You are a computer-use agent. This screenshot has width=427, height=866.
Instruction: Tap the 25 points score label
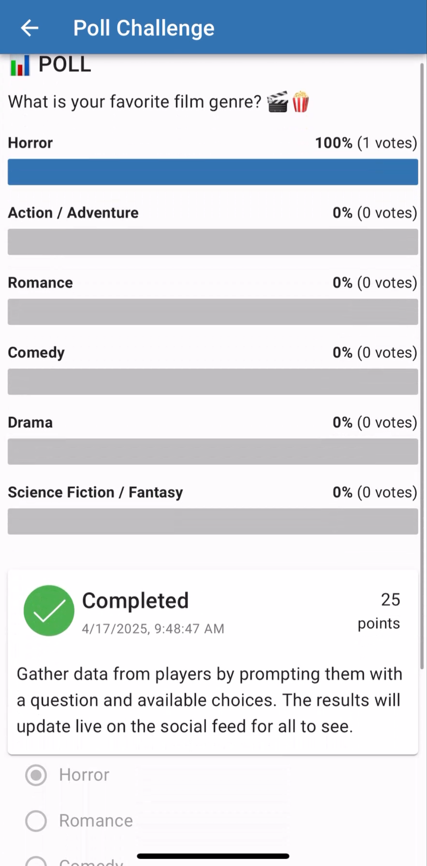(x=379, y=611)
